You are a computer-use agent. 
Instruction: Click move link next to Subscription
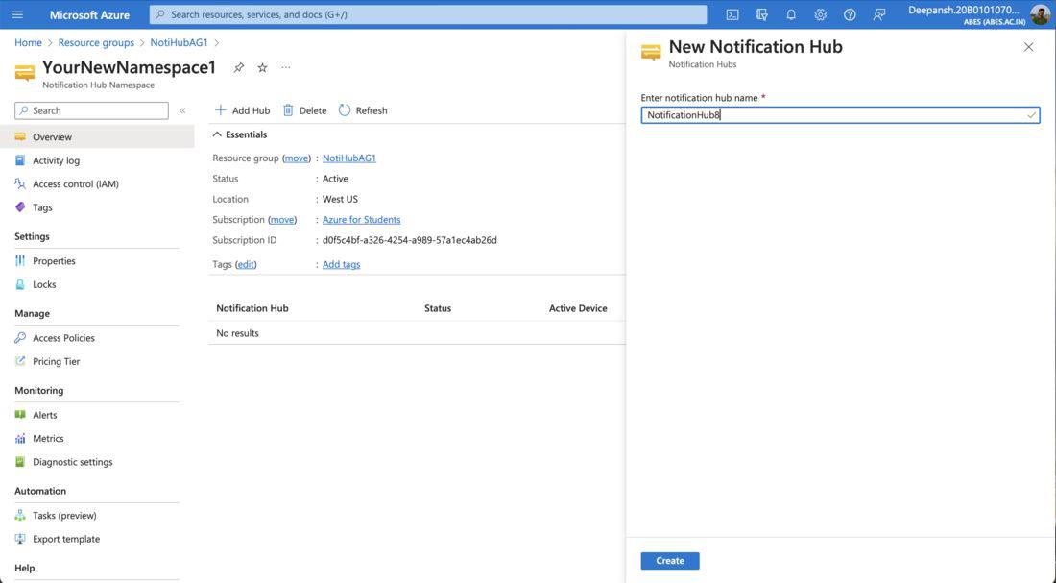(282, 220)
